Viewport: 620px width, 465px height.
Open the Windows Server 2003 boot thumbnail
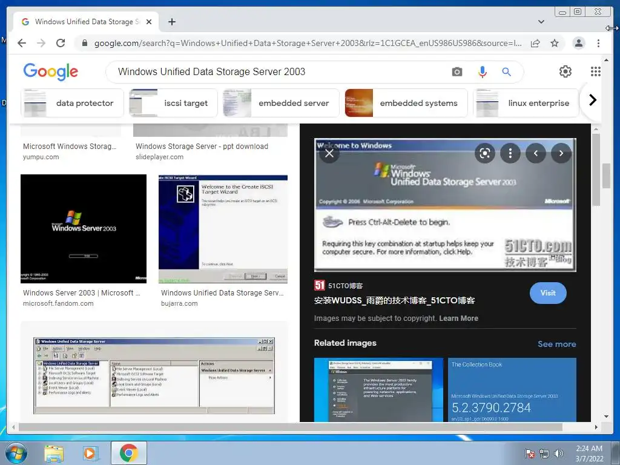click(x=84, y=229)
